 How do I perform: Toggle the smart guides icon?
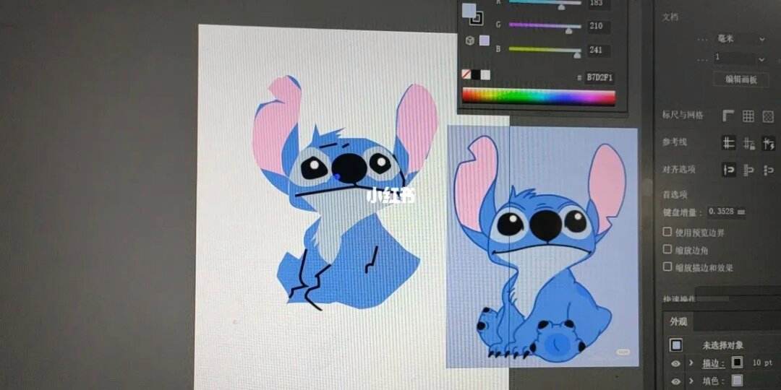[769, 144]
